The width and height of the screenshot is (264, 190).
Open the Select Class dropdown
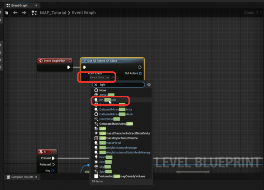coord(99,78)
